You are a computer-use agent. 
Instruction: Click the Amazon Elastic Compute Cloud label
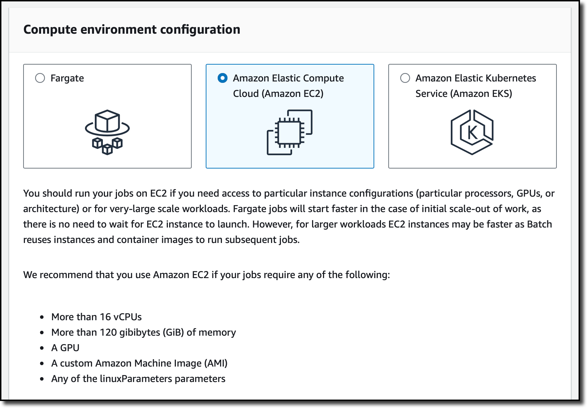point(288,86)
